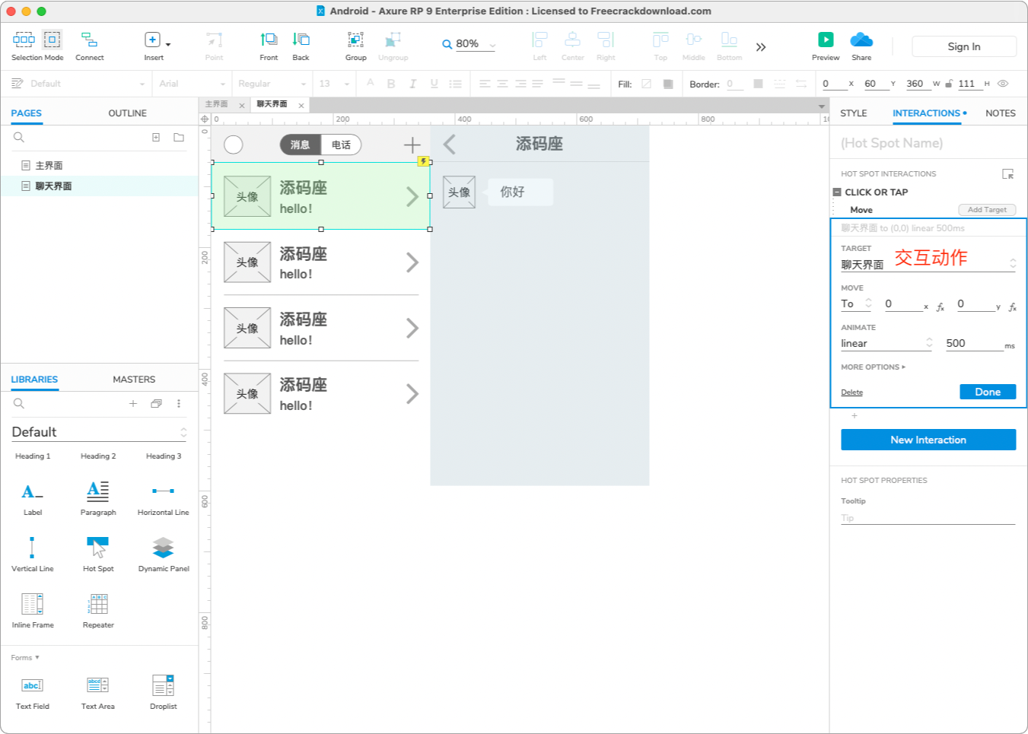Open the Regular font weight dropdown
This screenshot has height=734, width=1028.
point(304,84)
